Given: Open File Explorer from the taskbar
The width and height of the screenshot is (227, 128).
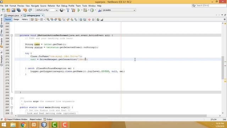Looking at the screenshot, I should pos(13,125).
